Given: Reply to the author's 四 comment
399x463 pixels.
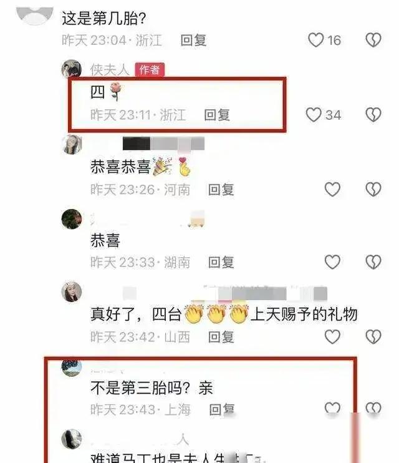Looking at the screenshot, I should pyautogui.click(x=217, y=115).
